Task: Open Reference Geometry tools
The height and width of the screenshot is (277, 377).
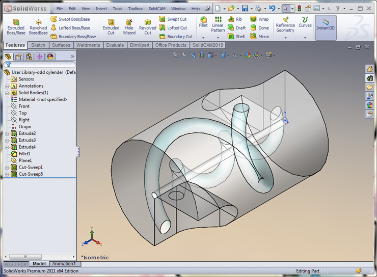Action: coord(285,25)
